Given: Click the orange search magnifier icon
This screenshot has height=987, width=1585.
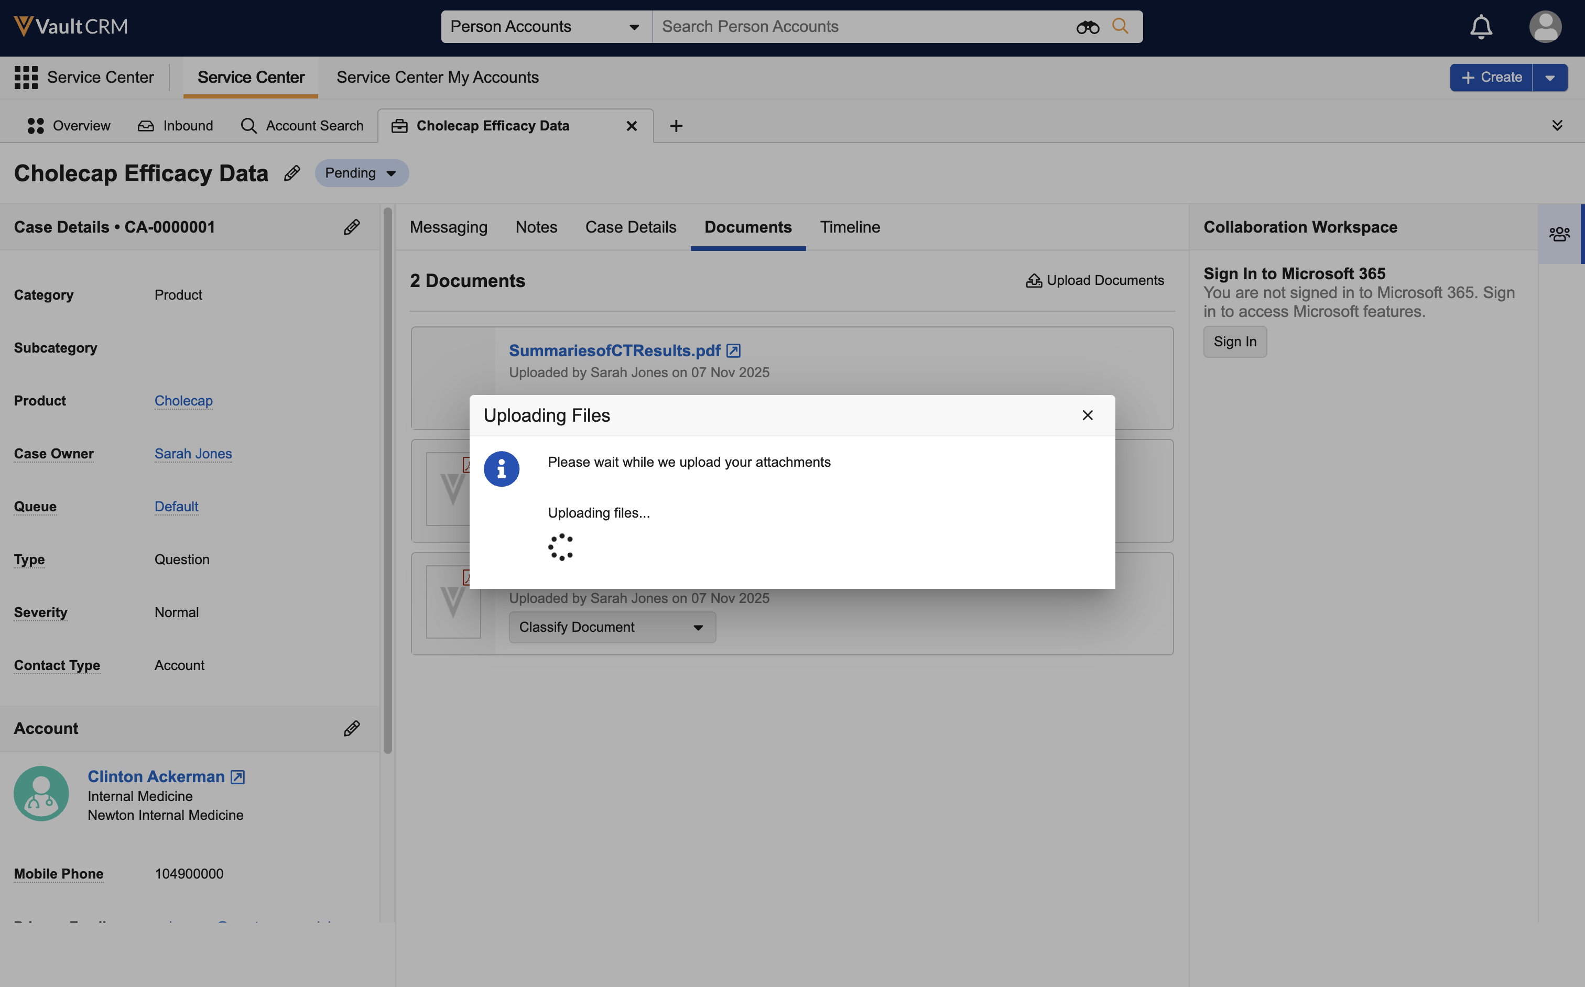Looking at the screenshot, I should [x=1120, y=26].
